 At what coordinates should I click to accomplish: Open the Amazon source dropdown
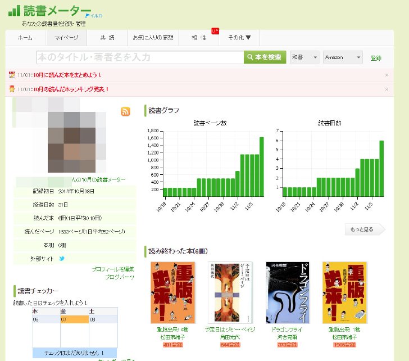pyautogui.click(x=343, y=57)
